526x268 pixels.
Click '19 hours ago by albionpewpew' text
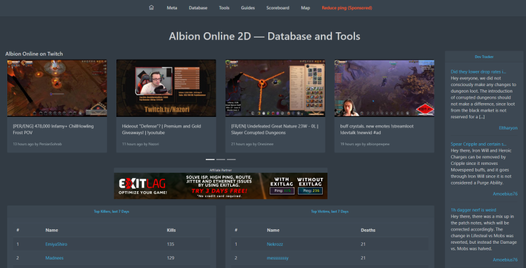click(x=365, y=144)
